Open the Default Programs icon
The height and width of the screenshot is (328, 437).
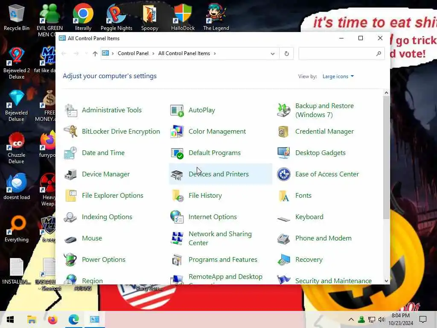click(x=177, y=153)
